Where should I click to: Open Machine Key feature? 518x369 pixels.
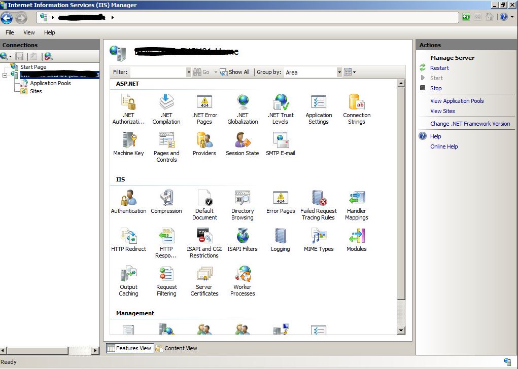128,144
